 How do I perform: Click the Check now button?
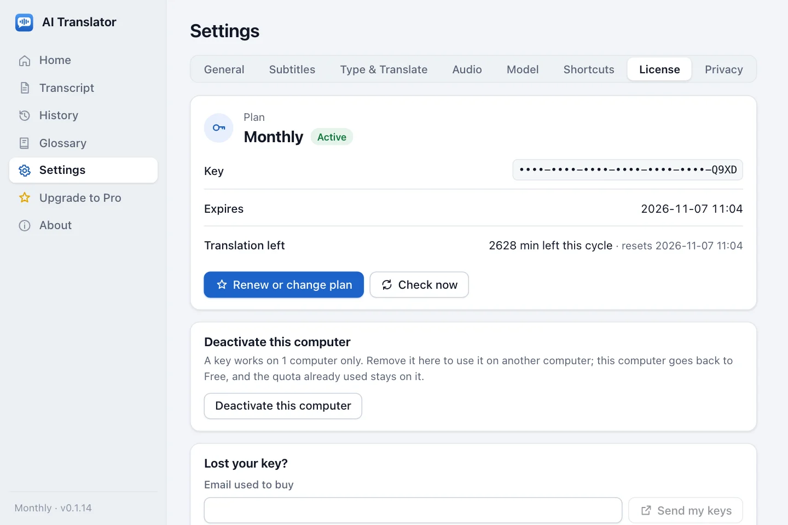click(x=419, y=284)
